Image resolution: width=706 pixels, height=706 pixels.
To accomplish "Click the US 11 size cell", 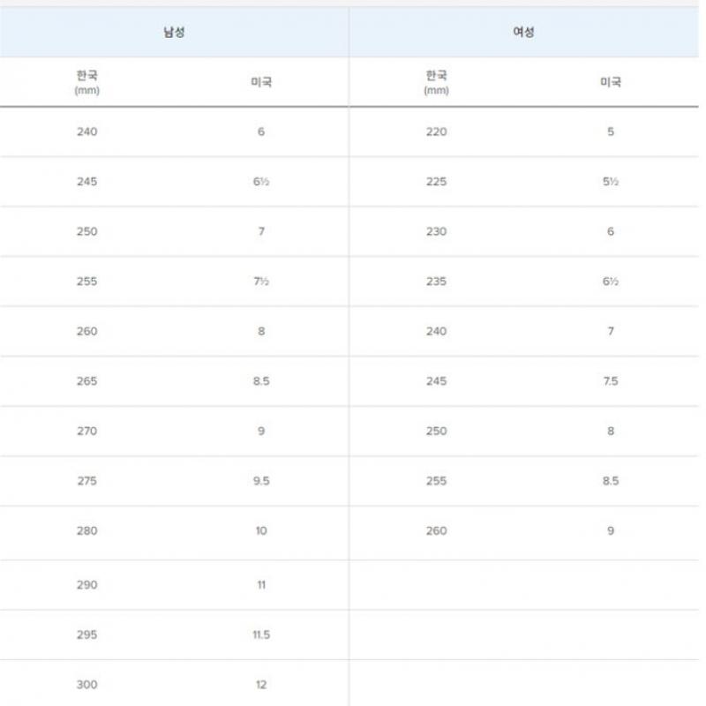I will 261,585.
